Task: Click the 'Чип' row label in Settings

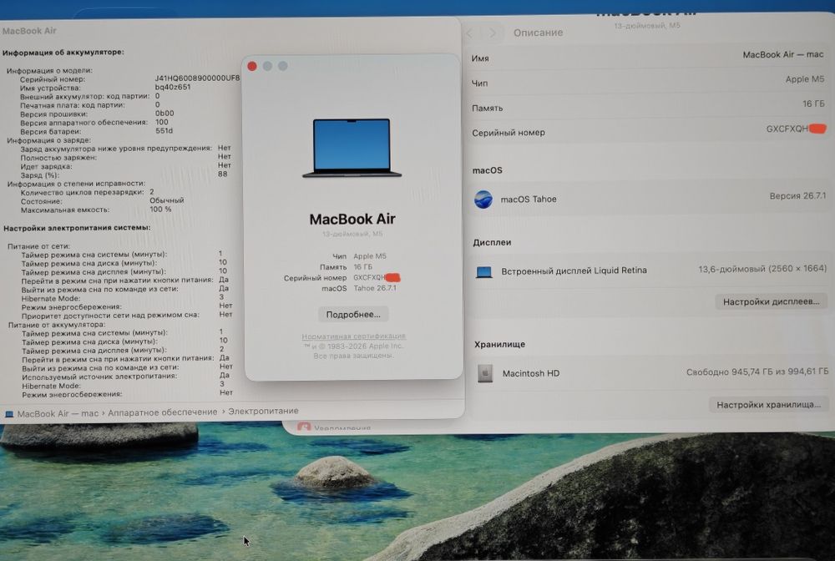Action: (x=479, y=83)
